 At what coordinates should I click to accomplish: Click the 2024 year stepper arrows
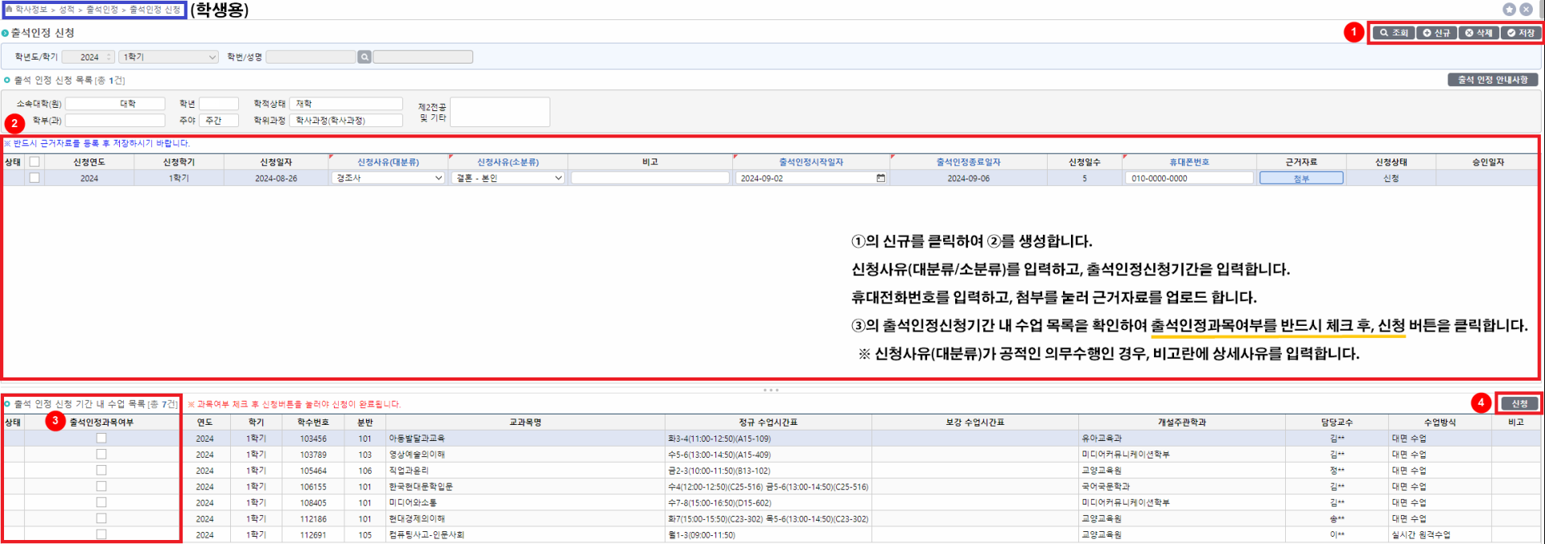click(109, 57)
